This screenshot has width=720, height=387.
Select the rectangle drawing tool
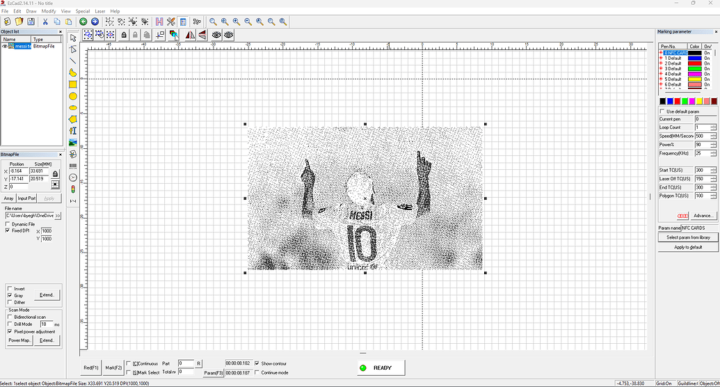point(73,84)
